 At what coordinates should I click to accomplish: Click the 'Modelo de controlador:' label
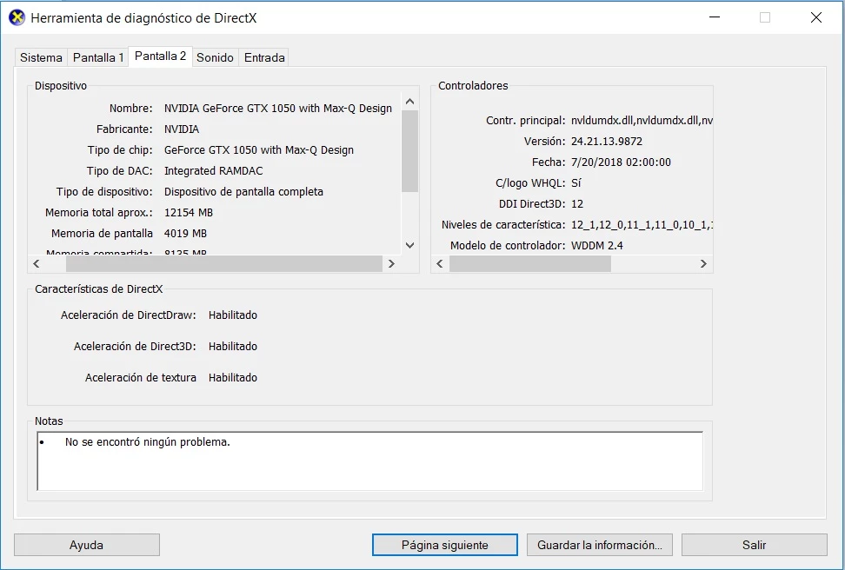coord(508,246)
